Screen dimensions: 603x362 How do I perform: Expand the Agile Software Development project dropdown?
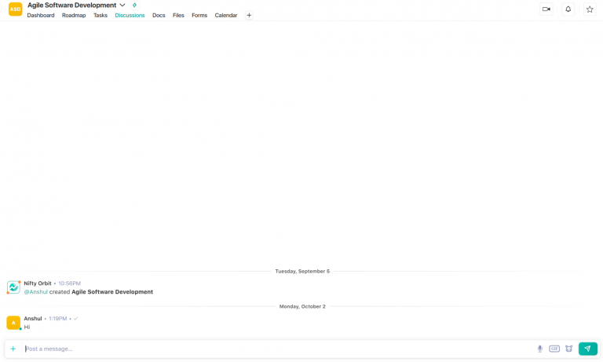point(122,5)
